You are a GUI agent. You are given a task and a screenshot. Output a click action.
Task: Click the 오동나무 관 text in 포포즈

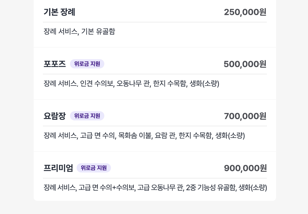tap(133, 84)
